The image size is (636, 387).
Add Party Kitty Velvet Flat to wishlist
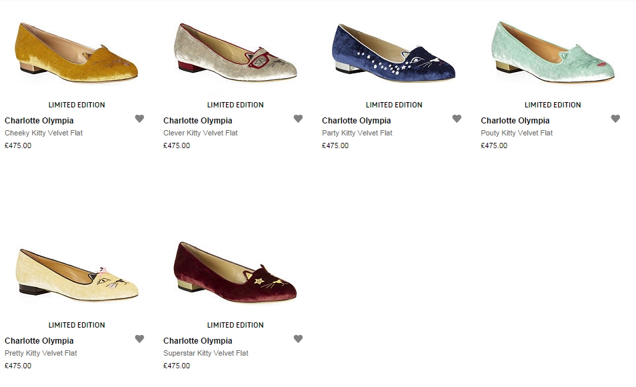pos(457,119)
